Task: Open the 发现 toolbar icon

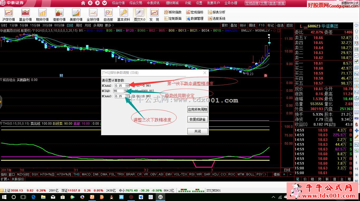Action: (x=154, y=15)
